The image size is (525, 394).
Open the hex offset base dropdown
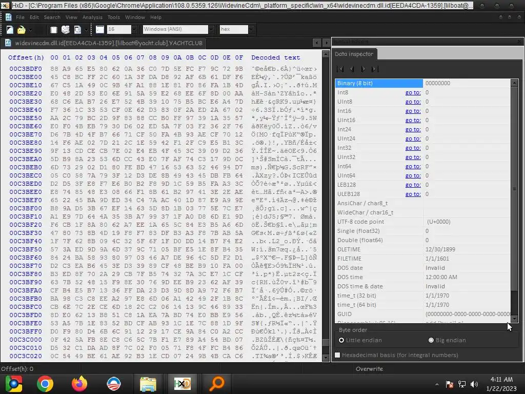(x=251, y=29)
